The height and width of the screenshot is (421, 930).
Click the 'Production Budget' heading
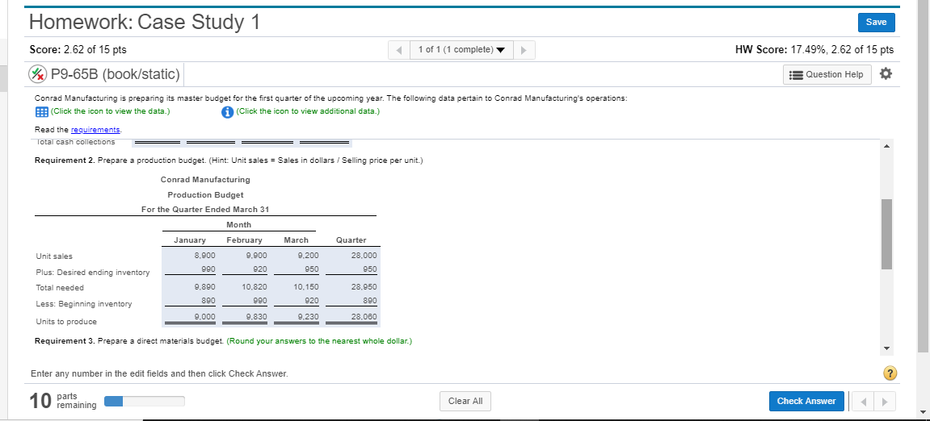(205, 195)
